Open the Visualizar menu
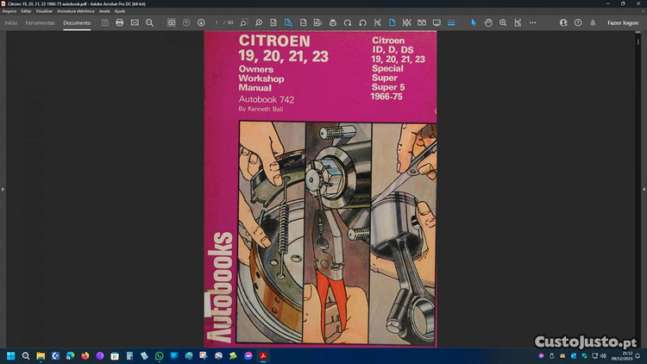Viewport: 647px width, 364px height. [44, 11]
